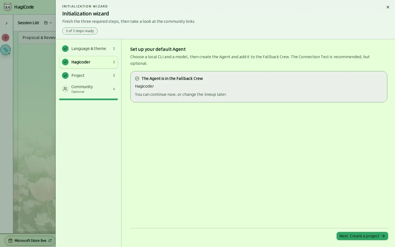Open the Project step
The height and width of the screenshot is (247, 395).
[x=88, y=75]
